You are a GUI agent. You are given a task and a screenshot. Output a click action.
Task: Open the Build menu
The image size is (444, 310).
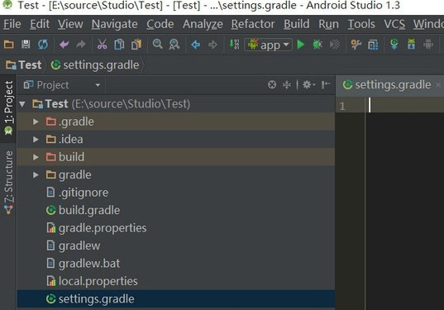pyautogui.click(x=297, y=24)
